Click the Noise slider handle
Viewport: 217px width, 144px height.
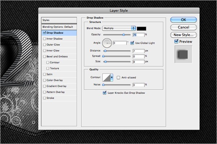[x=103, y=85]
